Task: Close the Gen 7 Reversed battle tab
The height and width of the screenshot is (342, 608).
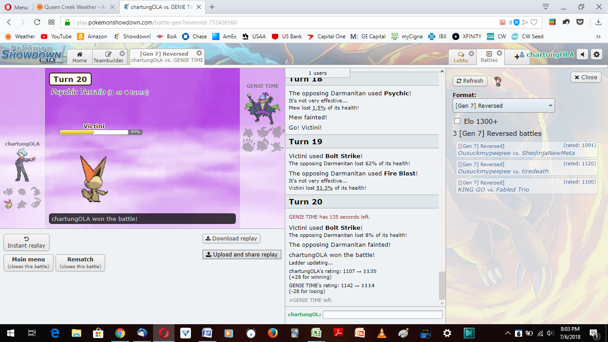Action: [199, 53]
